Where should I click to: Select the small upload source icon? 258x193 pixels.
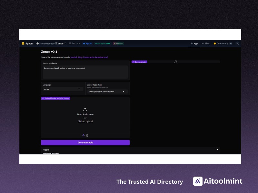tap(84, 135)
